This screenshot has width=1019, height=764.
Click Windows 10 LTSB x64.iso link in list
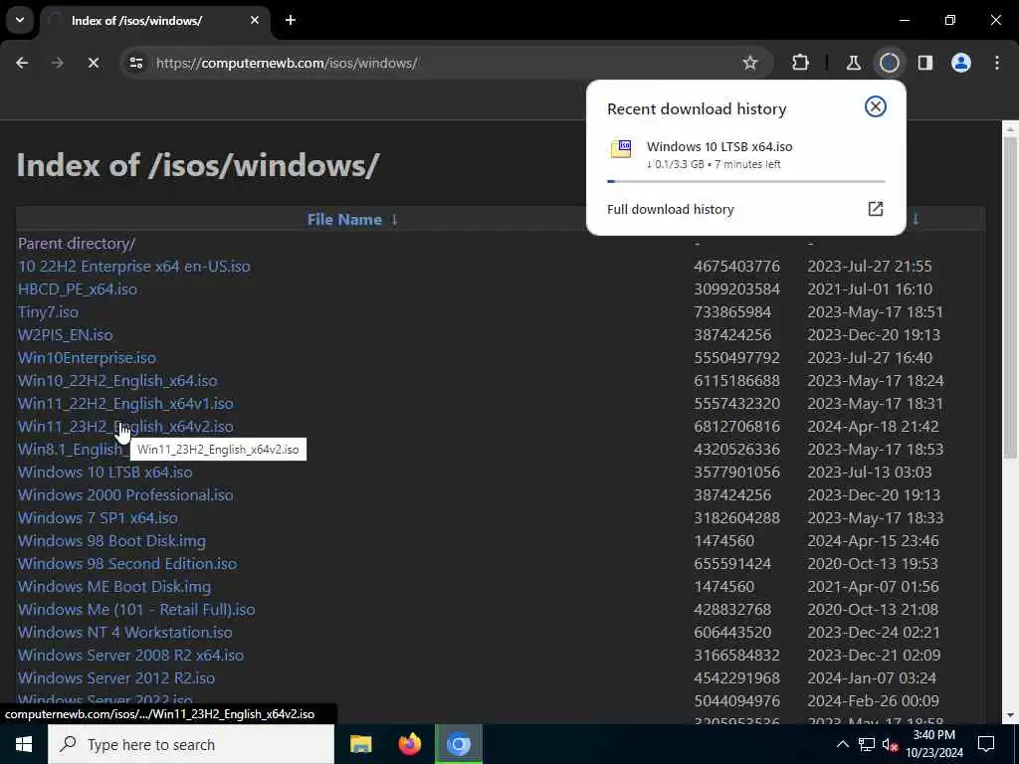coord(105,473)
